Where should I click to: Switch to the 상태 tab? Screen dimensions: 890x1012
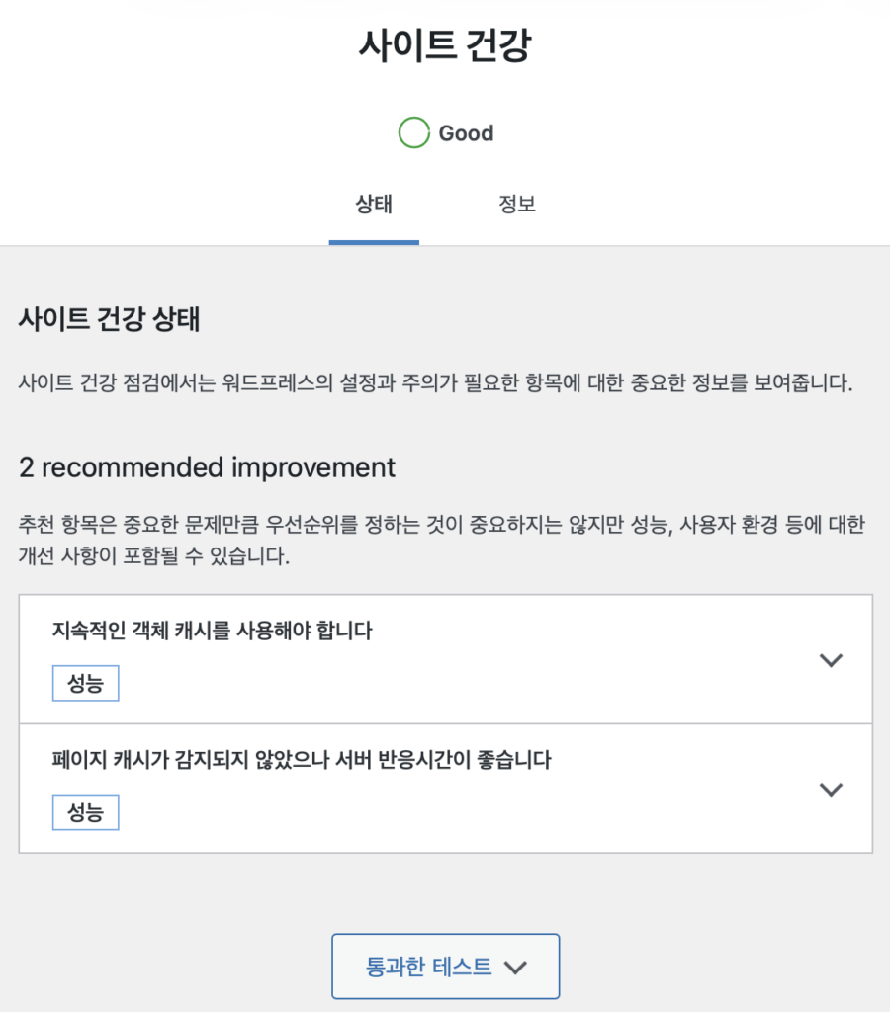(x=374, y=205)
